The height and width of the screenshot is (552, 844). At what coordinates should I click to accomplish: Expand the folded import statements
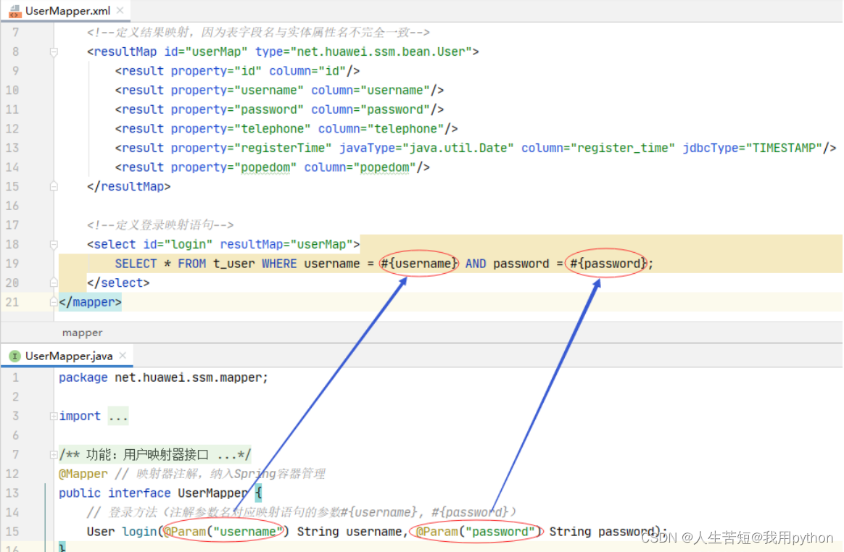coord(53,416)
